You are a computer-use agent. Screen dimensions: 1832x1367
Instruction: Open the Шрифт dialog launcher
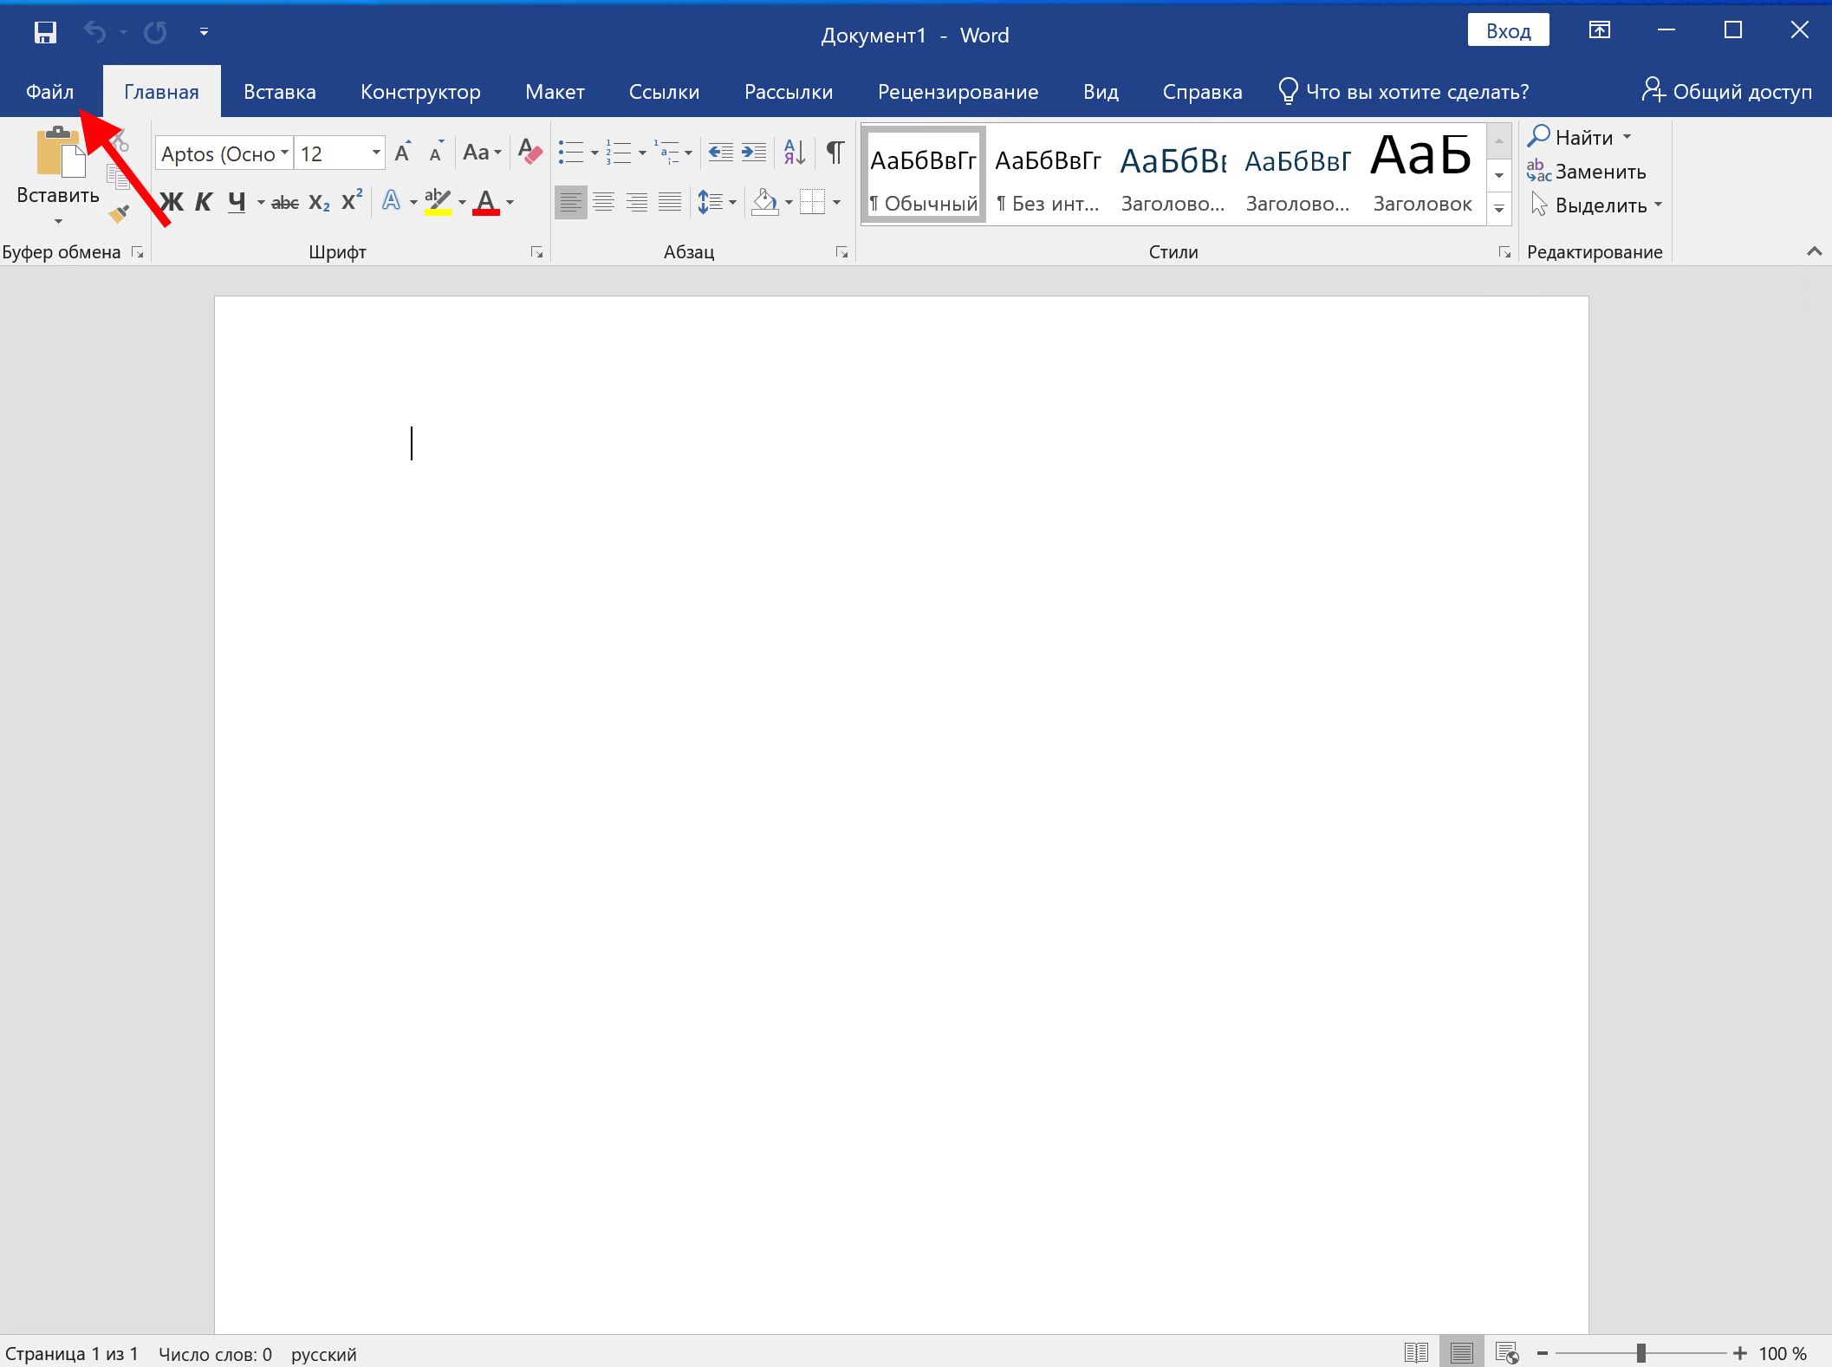click(x=537, y=252)
